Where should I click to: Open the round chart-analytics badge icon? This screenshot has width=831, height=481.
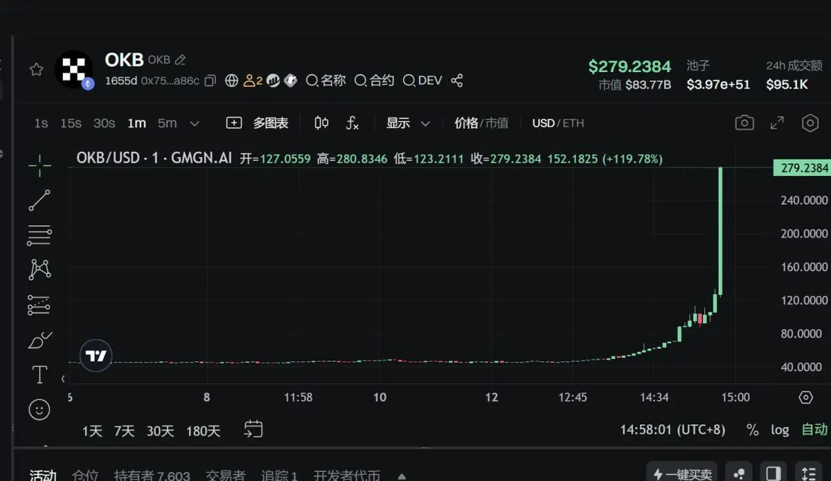[273, 81]
